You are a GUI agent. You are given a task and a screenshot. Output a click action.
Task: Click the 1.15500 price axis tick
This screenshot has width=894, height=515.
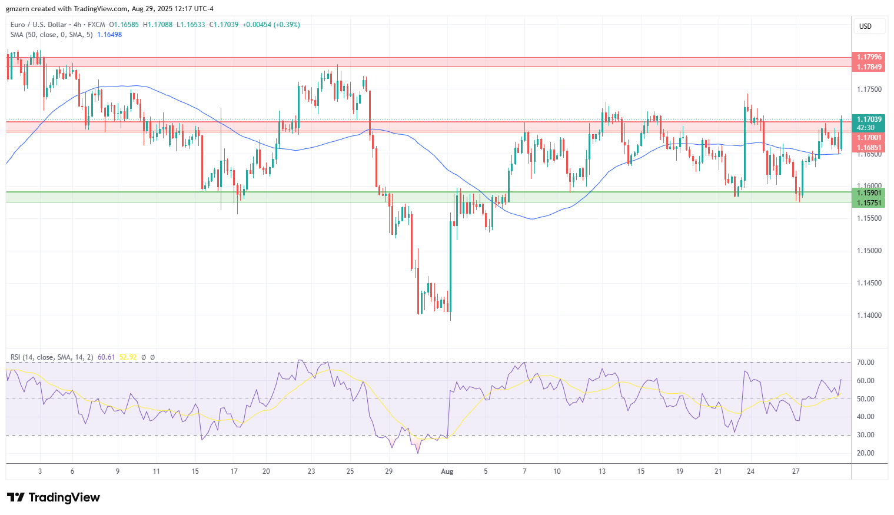click(x=869, y=218)
